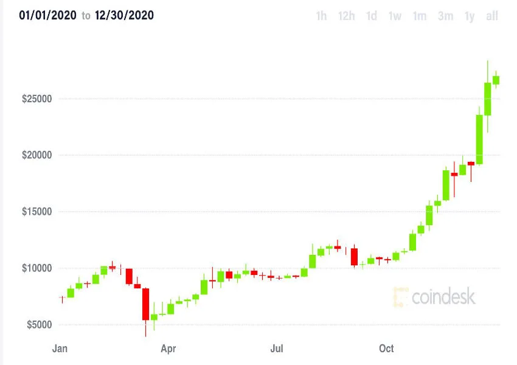
Task: Show the full price history with all
Action: (491, 16)
